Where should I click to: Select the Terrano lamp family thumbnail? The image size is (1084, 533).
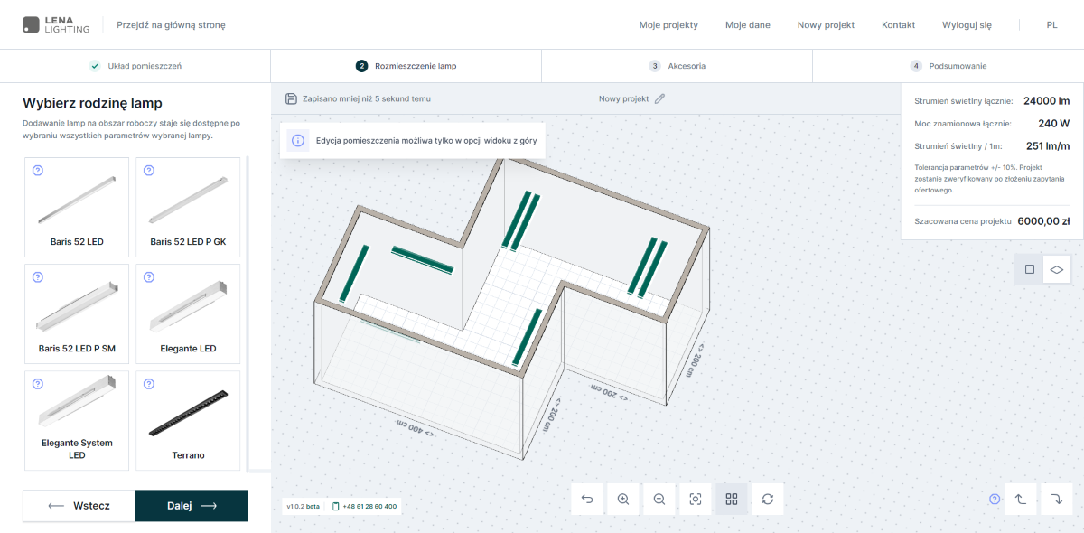(x=188, y=412)
